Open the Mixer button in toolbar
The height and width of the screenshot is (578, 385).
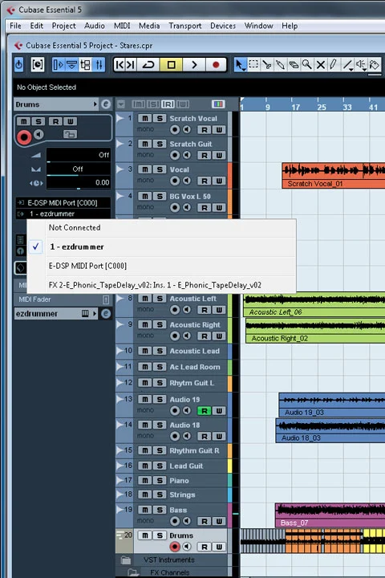tap(99, 65)
